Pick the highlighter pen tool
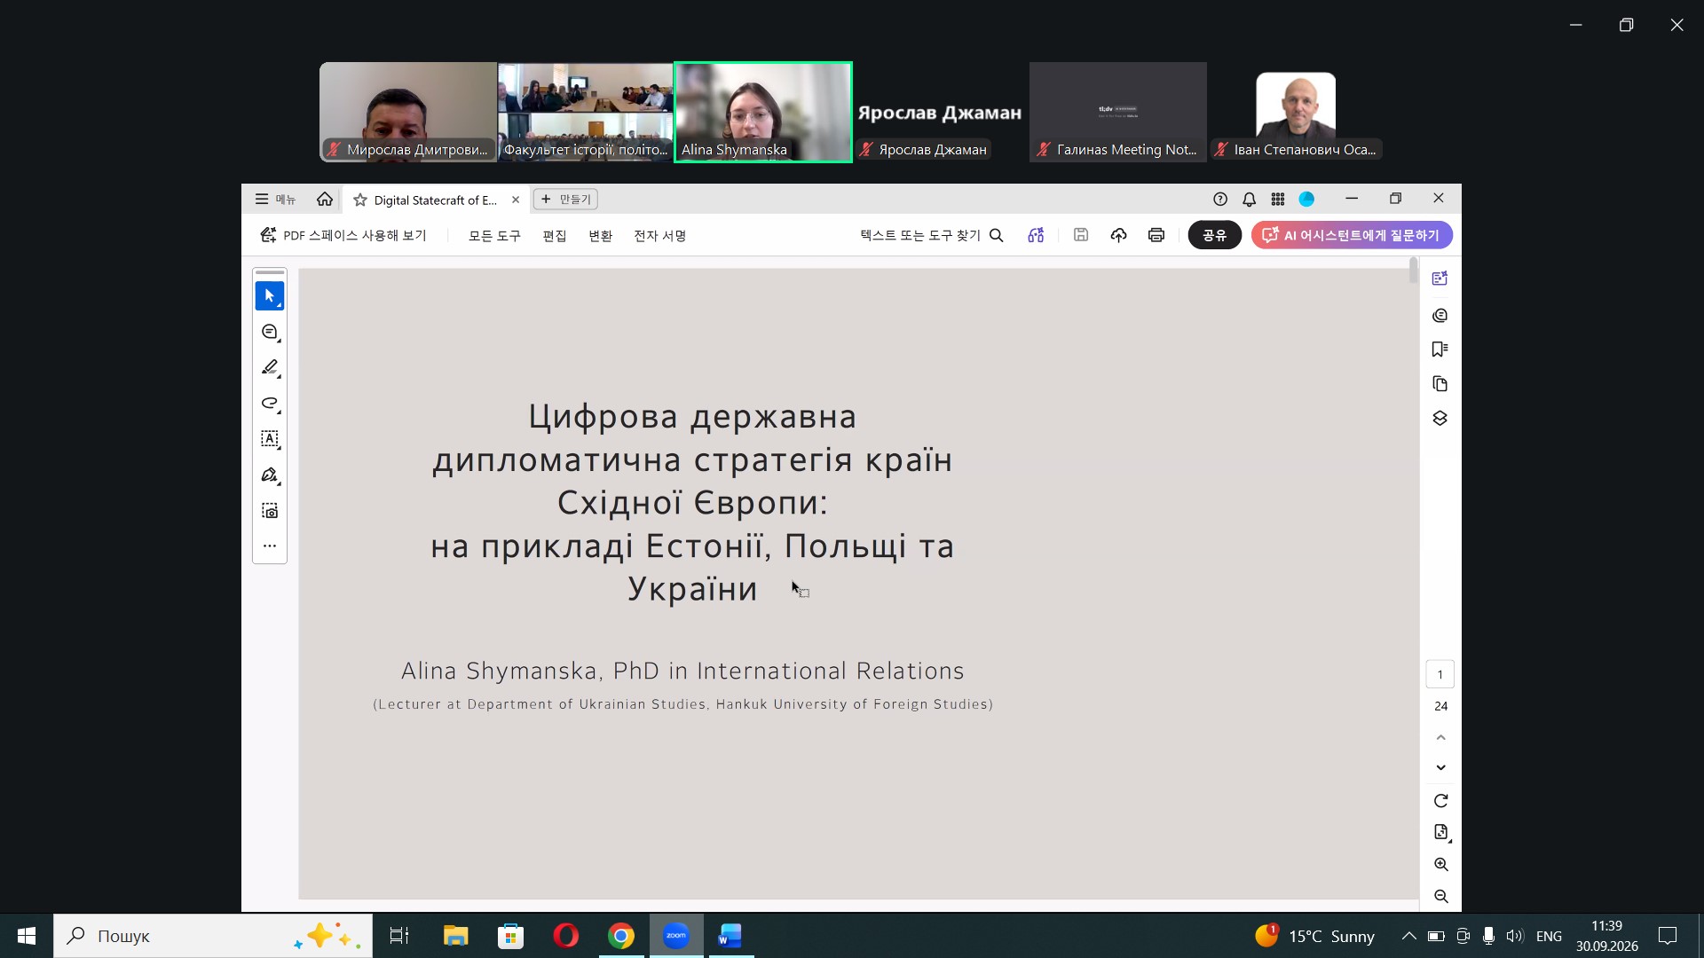The height and width of the screenshot is (958, 1704). 270,367
